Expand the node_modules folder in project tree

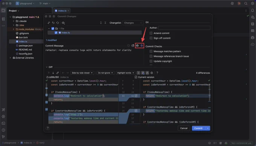pos(14,29)
